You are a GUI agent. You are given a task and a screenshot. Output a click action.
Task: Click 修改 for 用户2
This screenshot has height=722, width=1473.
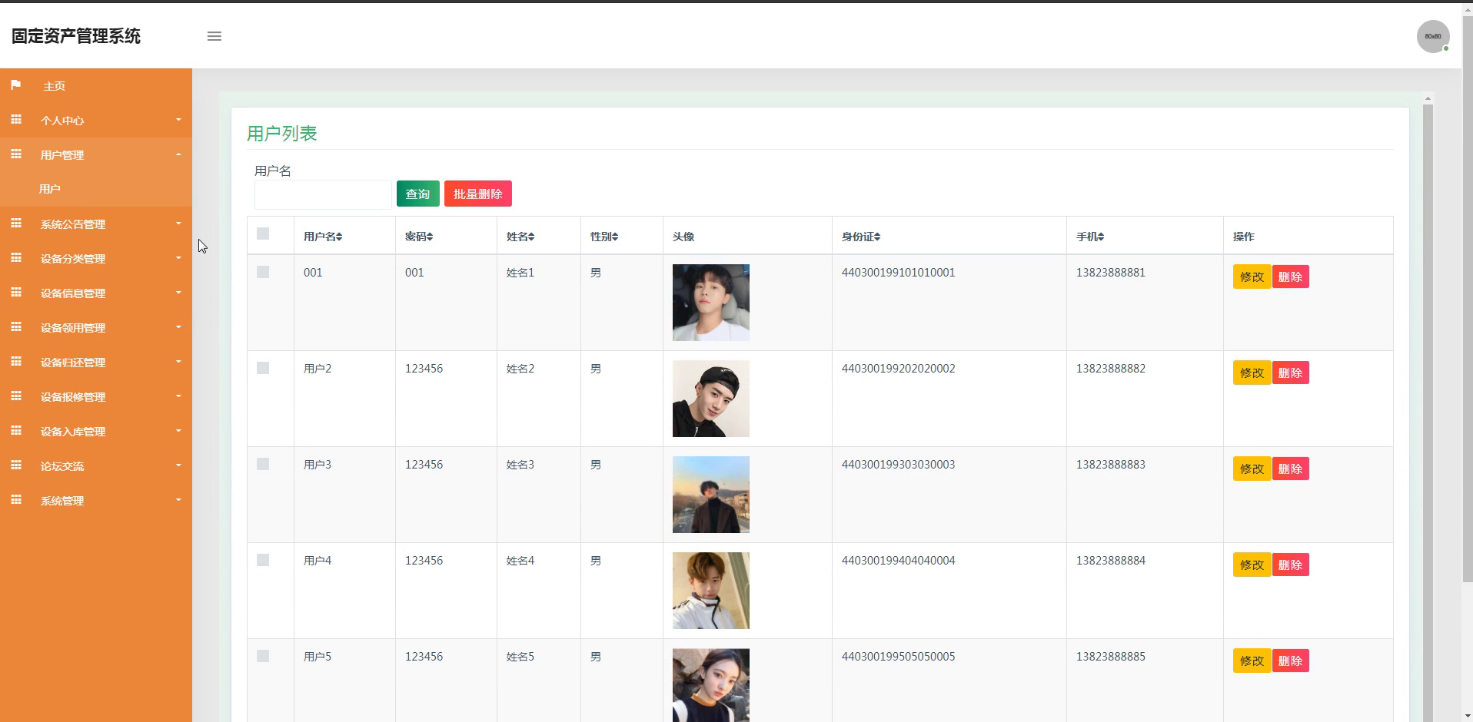tap(1252, 373)
